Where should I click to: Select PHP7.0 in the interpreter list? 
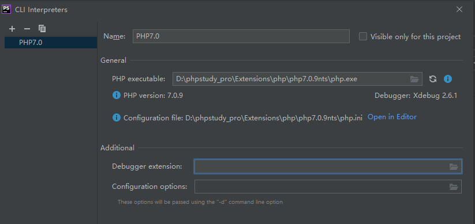tap(51, 43)
